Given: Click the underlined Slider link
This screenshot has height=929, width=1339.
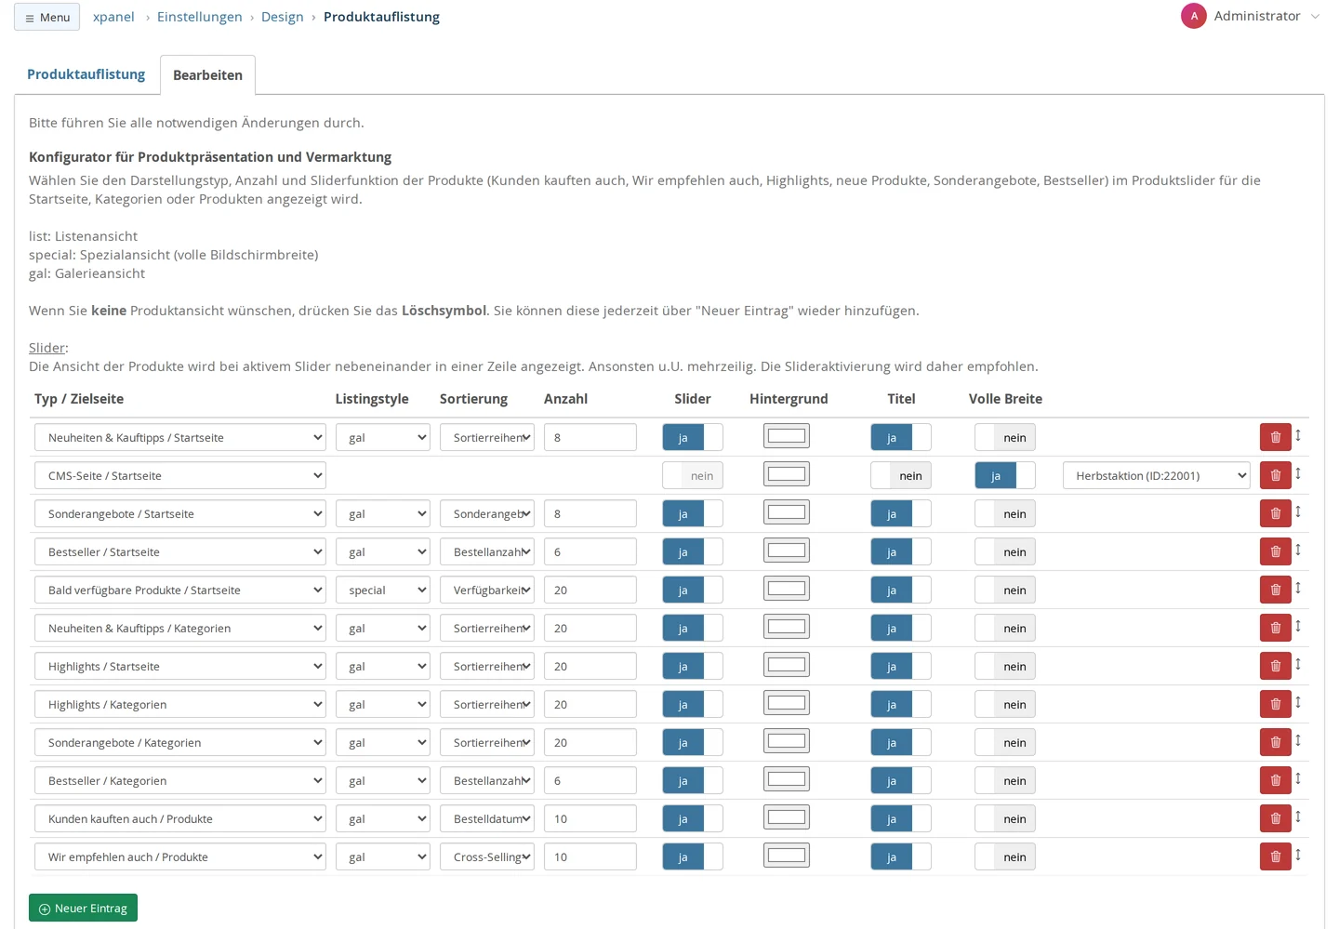Looking at the screenshot, I should pyautogui.click(x=46, y=348).
